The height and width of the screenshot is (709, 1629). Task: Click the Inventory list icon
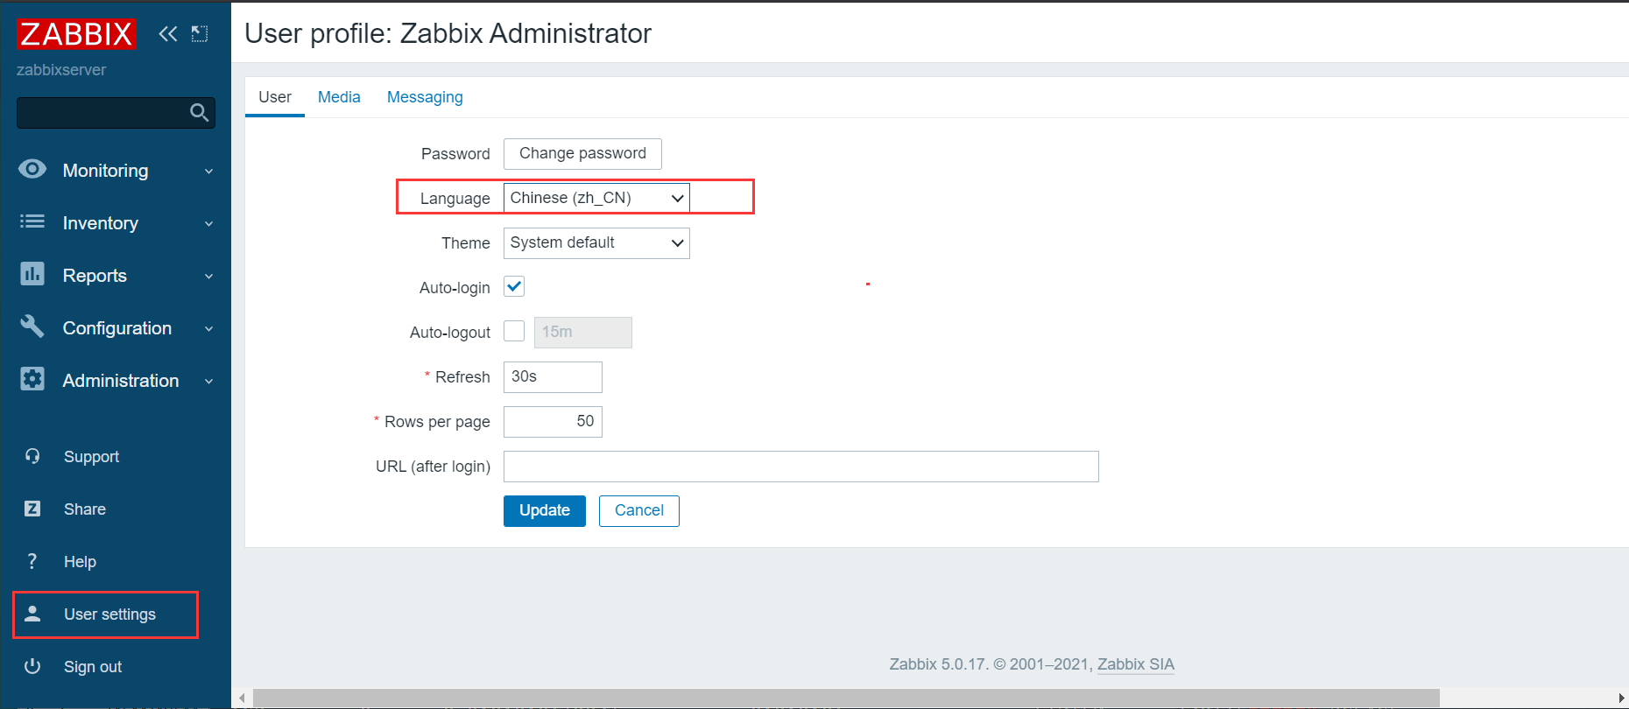[x=32, y=221]
